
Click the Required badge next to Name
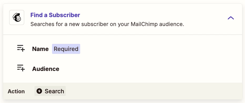click(x=66, y=49)
